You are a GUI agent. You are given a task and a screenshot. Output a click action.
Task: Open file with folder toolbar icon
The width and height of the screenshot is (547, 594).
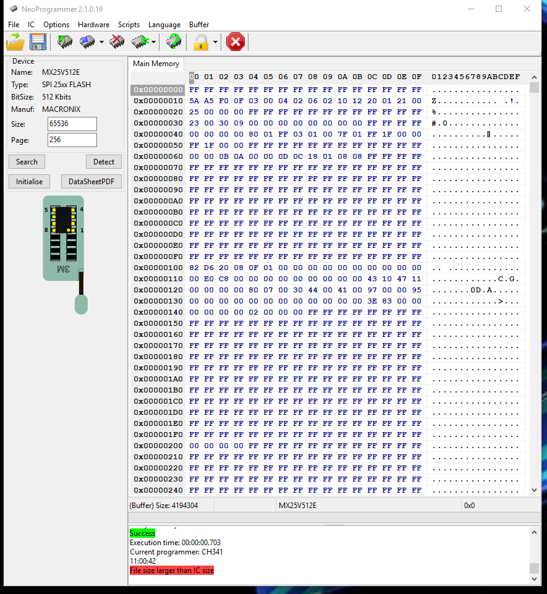(x=15, y=41)
